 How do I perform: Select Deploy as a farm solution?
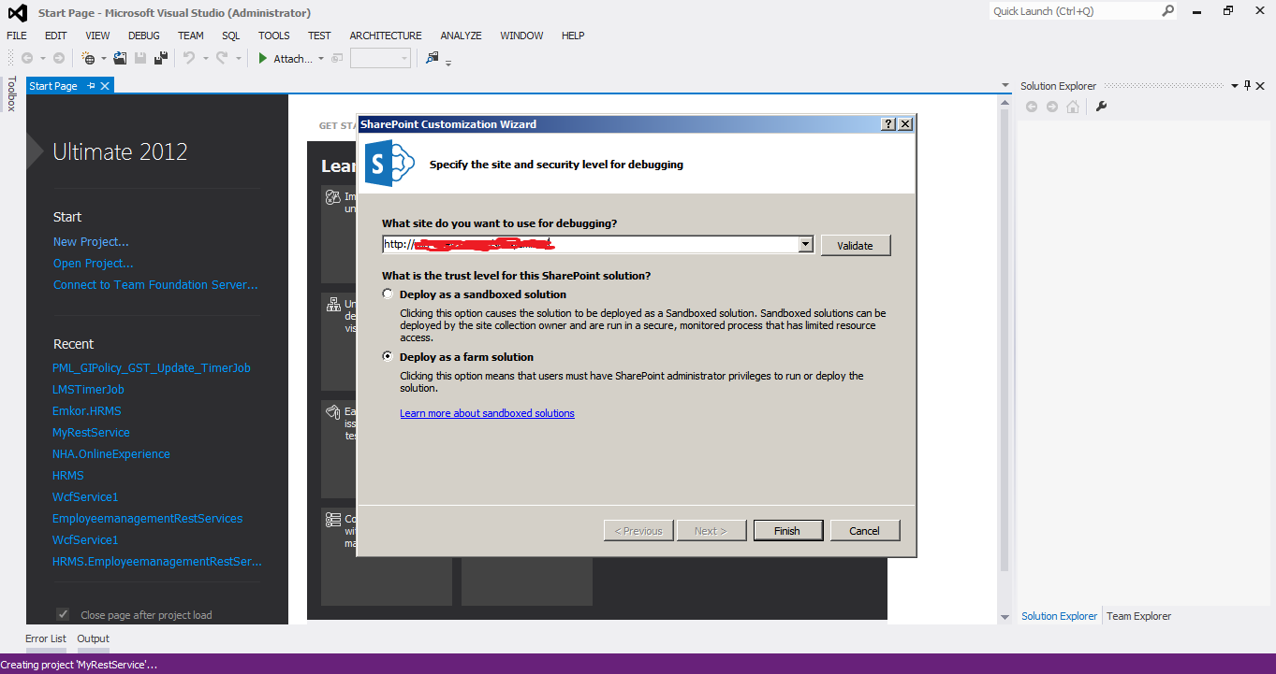[387, 355]
